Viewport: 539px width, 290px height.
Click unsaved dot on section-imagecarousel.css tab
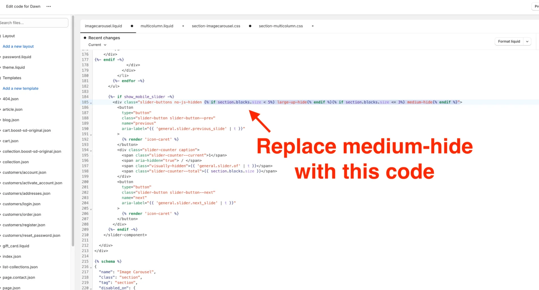pos(250,26)
